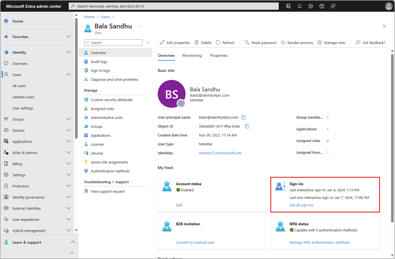The height and width of the screenshot is (259, 395).
Task: Open the more options ellipsis beside Bala Sandhu
Action: (x=141, y=26)
